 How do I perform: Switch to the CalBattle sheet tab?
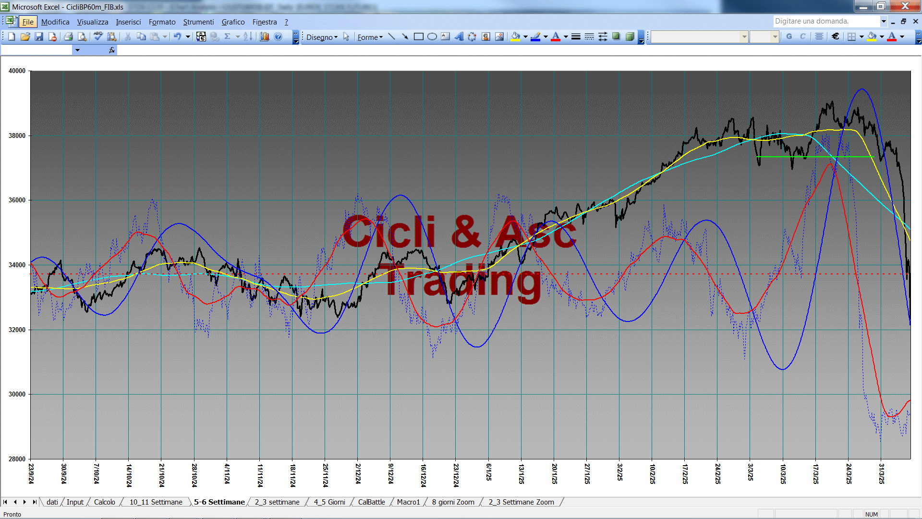[371, 502]
